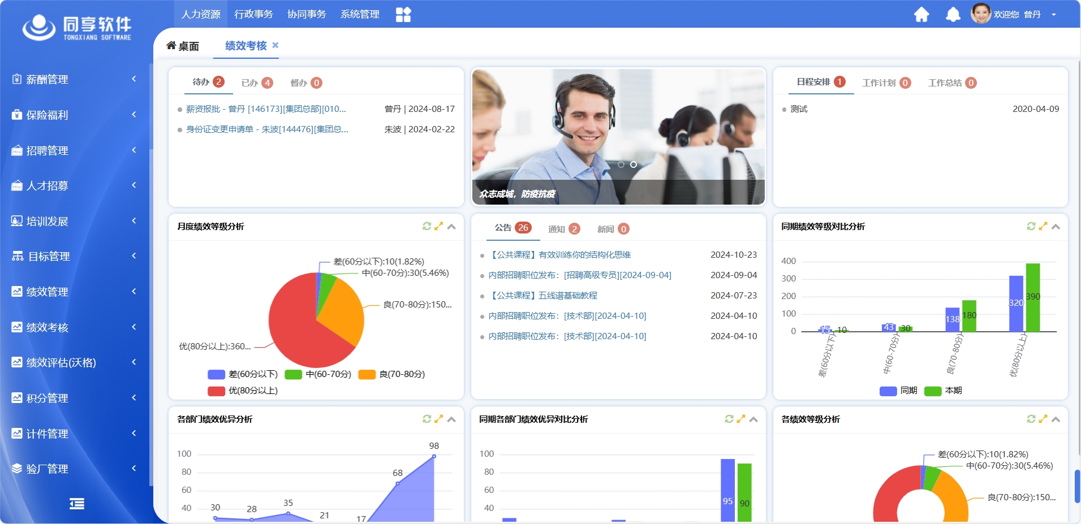Expand the 保险福利 sidebar chevron
Image resolution: width=1081 pixels, height=524 pixels.
pyautogui.click(x=134, y=114)
